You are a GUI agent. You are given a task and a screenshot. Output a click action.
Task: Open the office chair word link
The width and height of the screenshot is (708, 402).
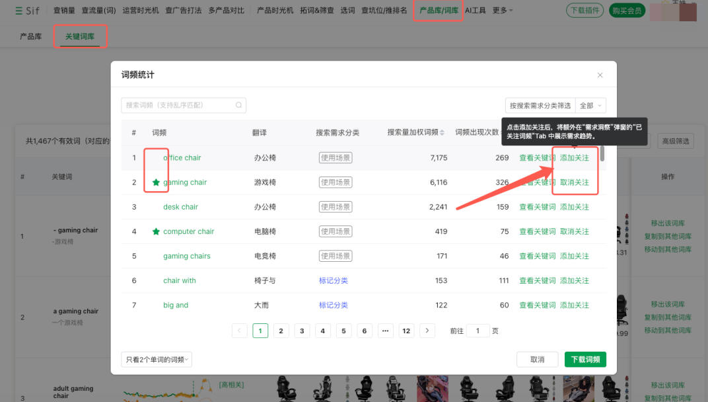point(182,158)
